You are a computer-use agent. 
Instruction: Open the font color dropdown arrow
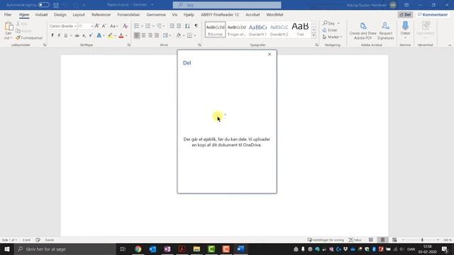pos(126,35)
